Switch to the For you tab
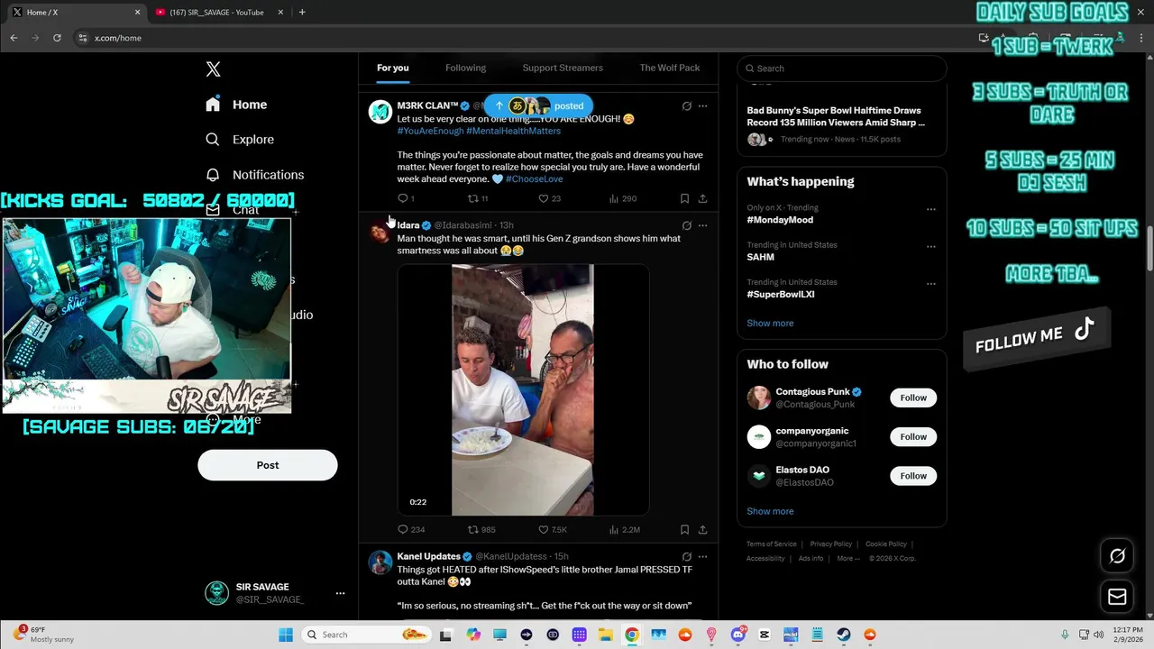 tap(393, 68)
